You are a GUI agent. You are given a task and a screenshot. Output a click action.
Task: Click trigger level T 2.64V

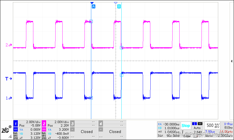click(192, 132)
